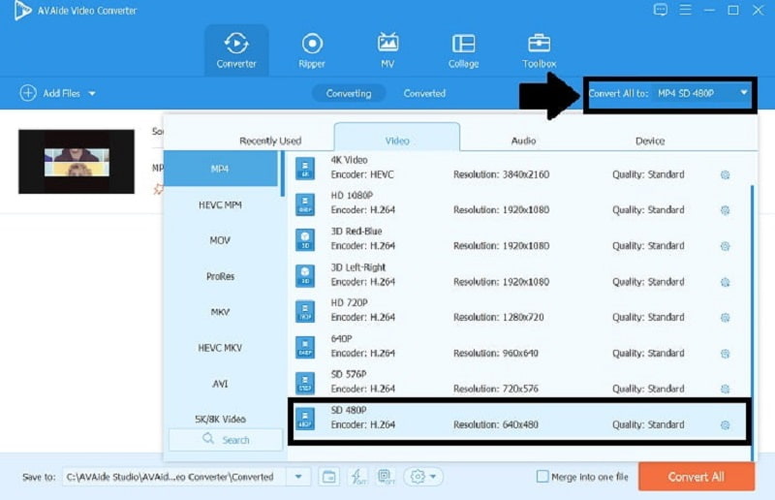This screenshot has width=775, height=500.
Task: Click the HD 1080P preset icon
Action: 305,203
